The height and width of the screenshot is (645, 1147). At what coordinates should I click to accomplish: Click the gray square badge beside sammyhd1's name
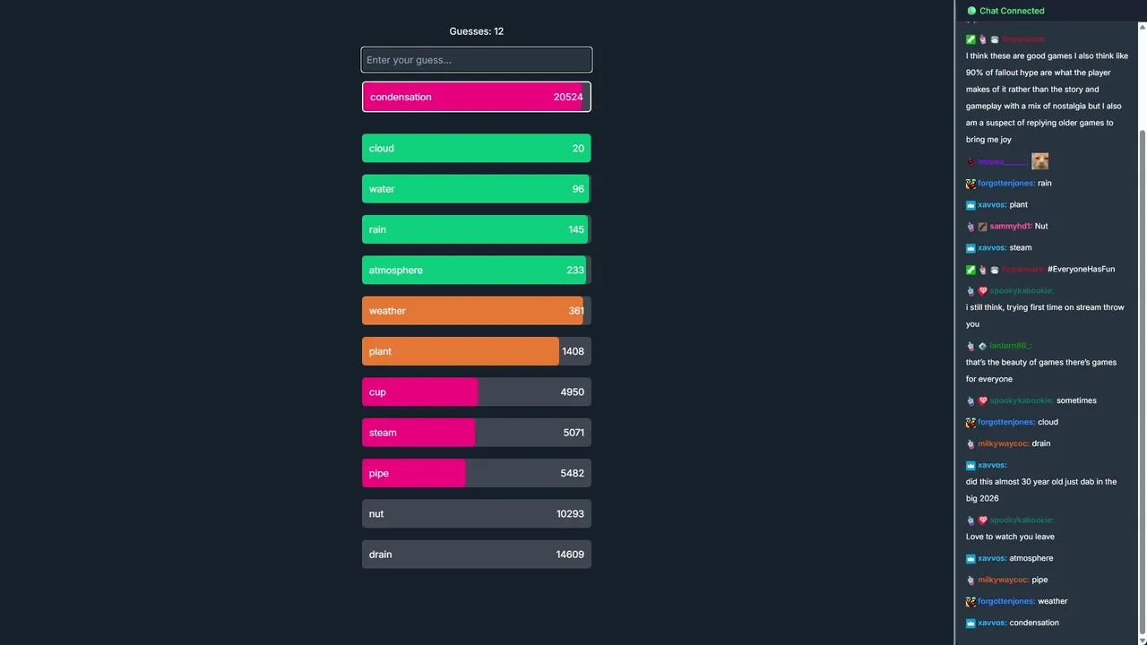click(x=982, y=227)
